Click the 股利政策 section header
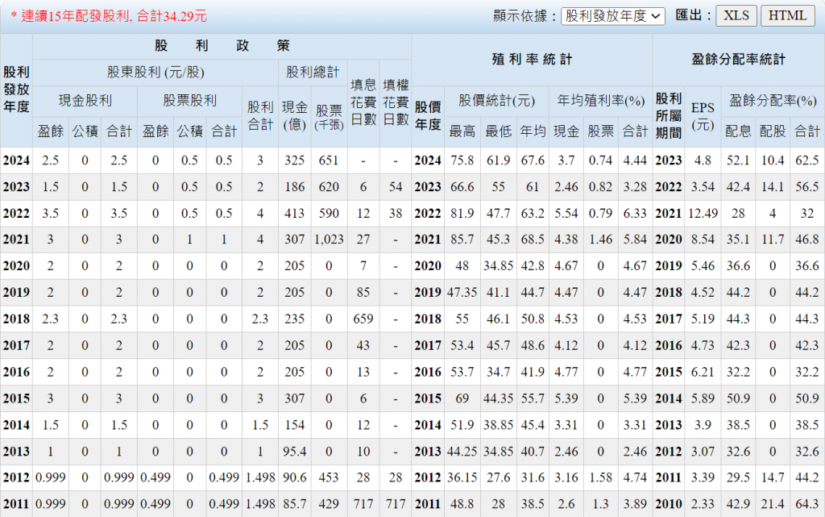 tap(222, 46)
